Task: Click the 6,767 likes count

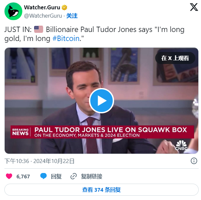Action: [x=23, y=176]
